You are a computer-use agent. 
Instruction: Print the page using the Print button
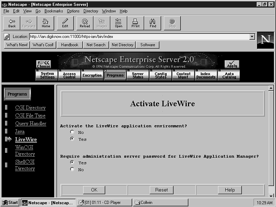pyautogui.click(x=136, y=23)
